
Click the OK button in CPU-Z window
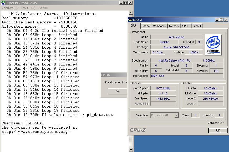coord(218,130)
